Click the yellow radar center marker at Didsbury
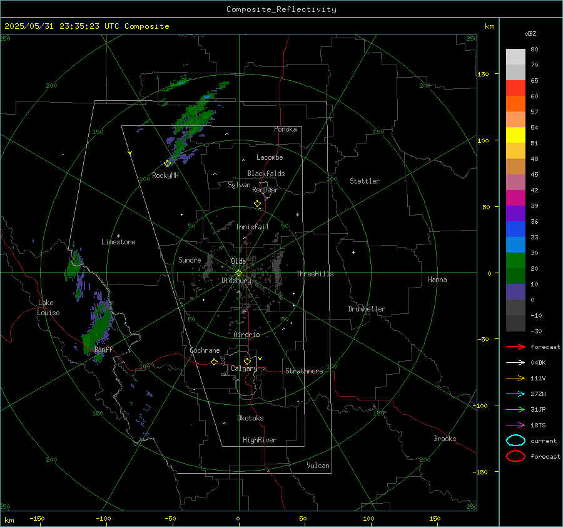The width and height of the screenshot is (563, 527). click(239, 273)
